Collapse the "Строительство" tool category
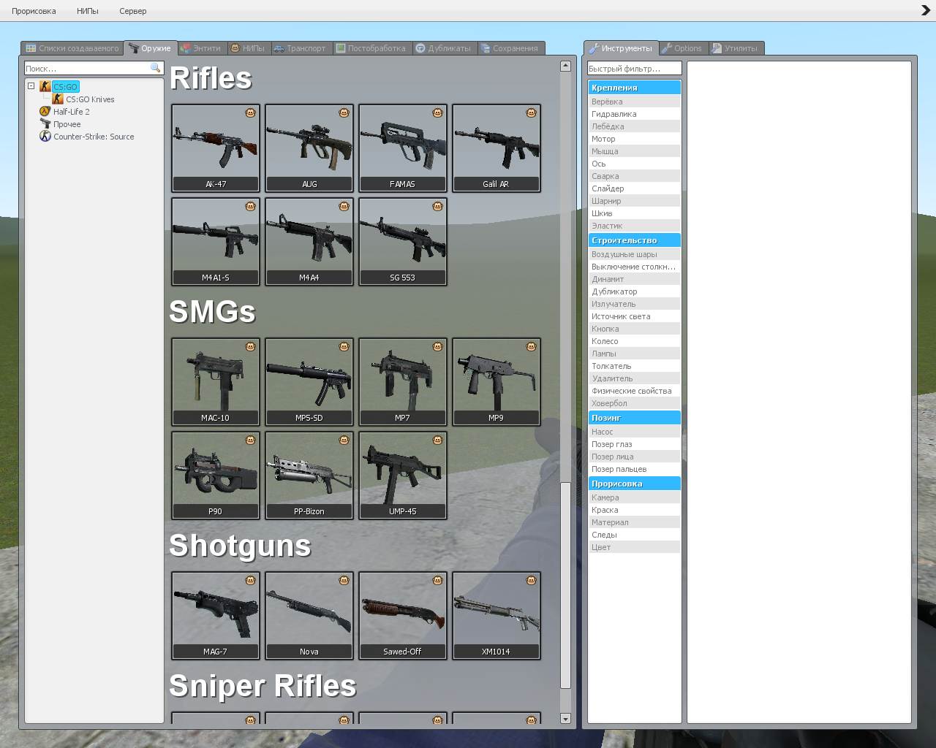 click(635, 240)
